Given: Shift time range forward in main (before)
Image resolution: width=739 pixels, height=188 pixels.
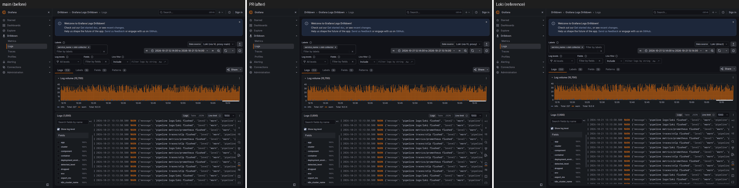Looking at the screenshot, I should [x=213, y=51].
